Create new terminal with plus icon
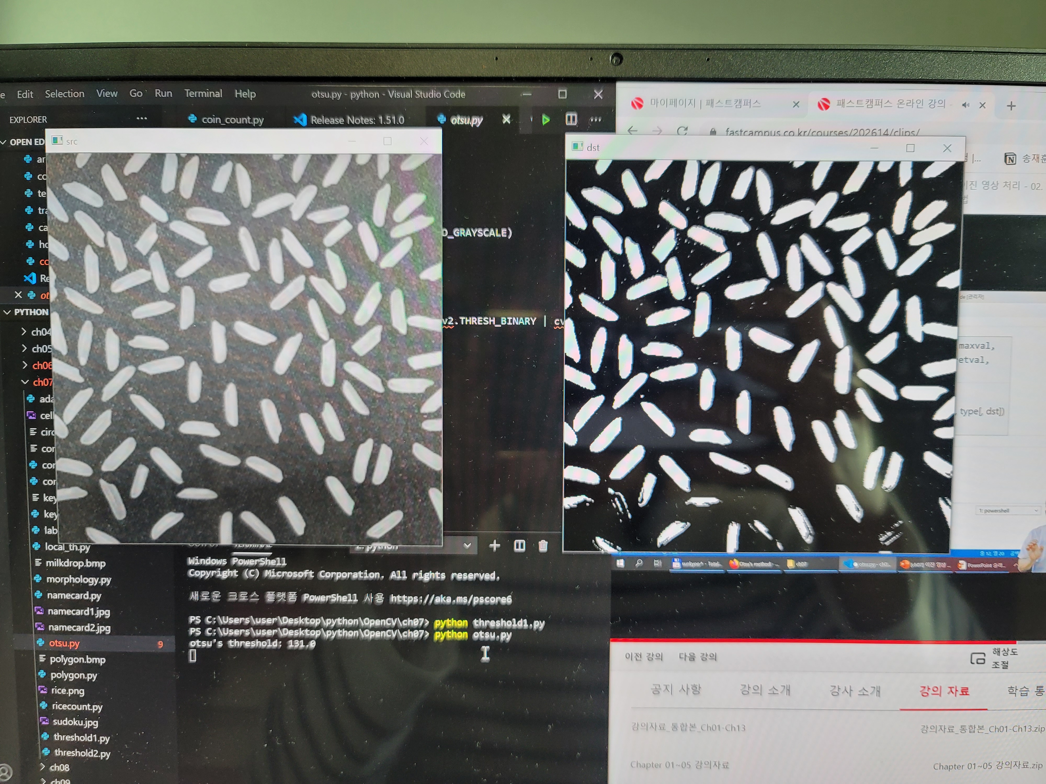The image size is (1046, 784). 495,546
